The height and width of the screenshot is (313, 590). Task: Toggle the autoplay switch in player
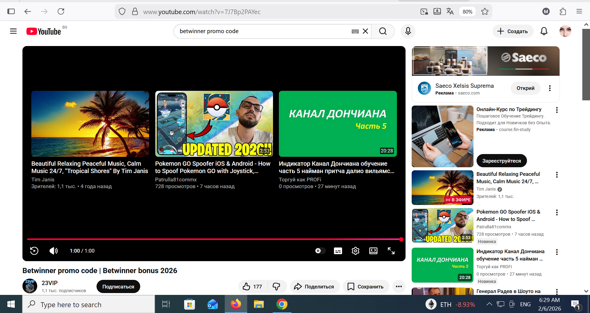[x=320, y=251]
